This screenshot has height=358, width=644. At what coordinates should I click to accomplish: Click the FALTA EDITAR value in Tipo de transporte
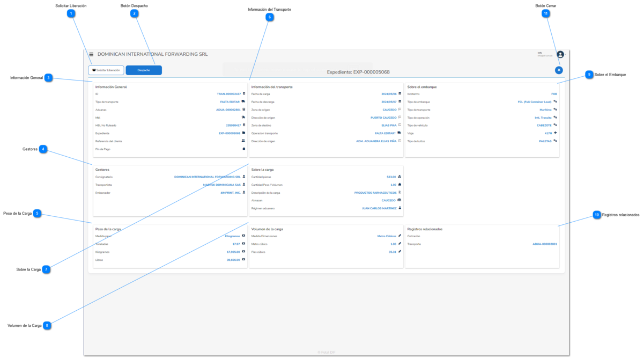(x=230, y=101)
